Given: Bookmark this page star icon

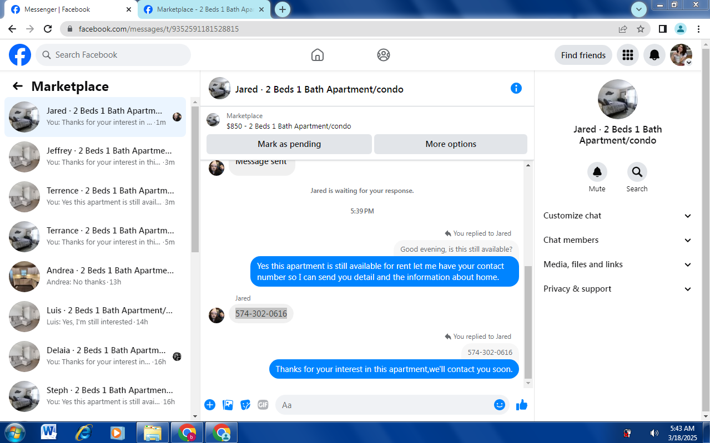Looking at the screenshot, I should (641, 29).
